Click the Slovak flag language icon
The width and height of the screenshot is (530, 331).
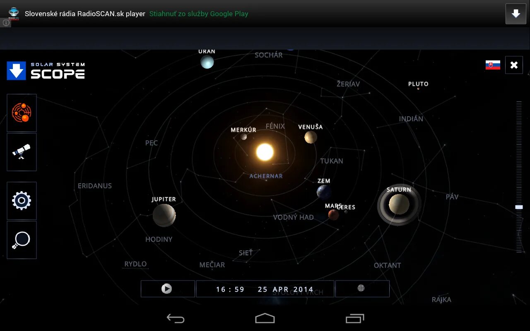tap(493, 65)
